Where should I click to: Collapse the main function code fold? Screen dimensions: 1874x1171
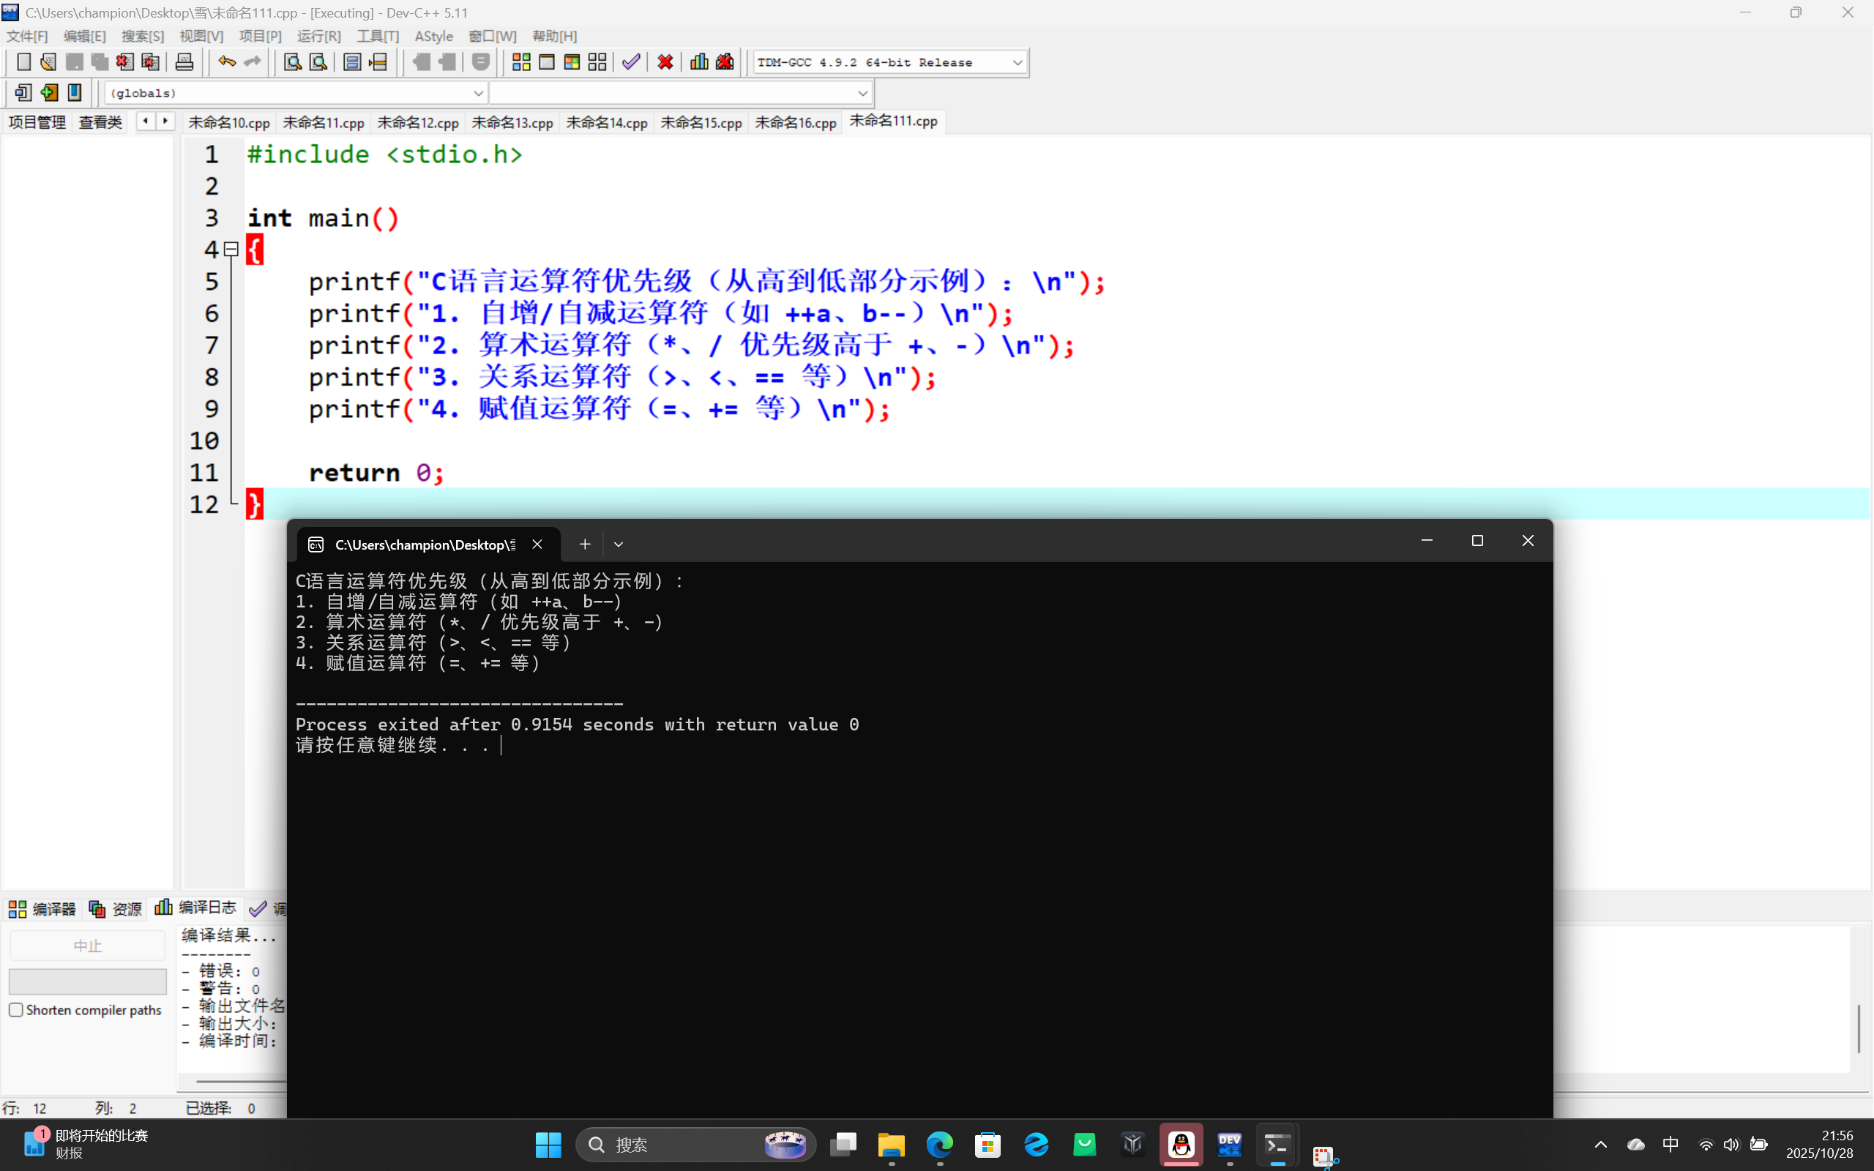tap(231, 250)
